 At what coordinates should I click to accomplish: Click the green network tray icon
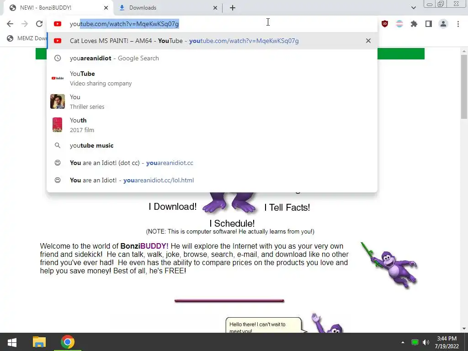pyautogui.click(x=415, y=342)
